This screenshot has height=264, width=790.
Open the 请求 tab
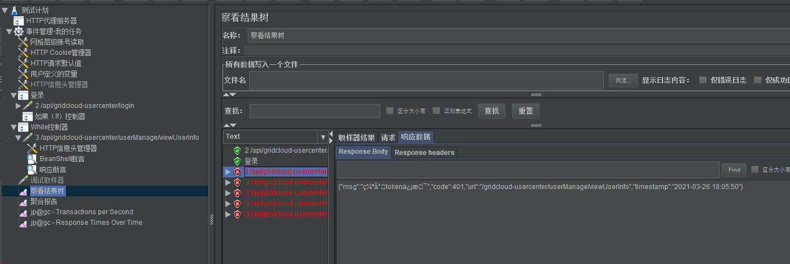click(x=388, y=138)
